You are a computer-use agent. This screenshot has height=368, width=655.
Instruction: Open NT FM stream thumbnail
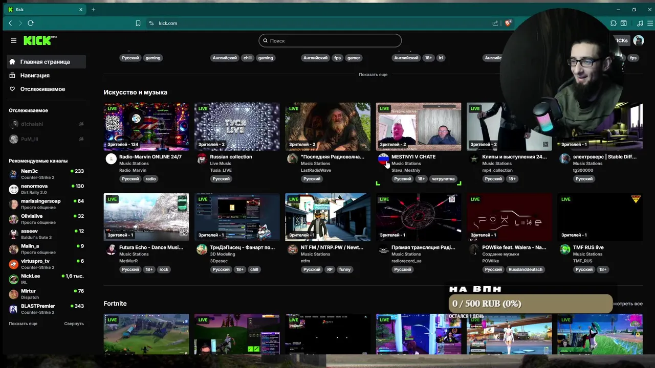tap(327, 217)
